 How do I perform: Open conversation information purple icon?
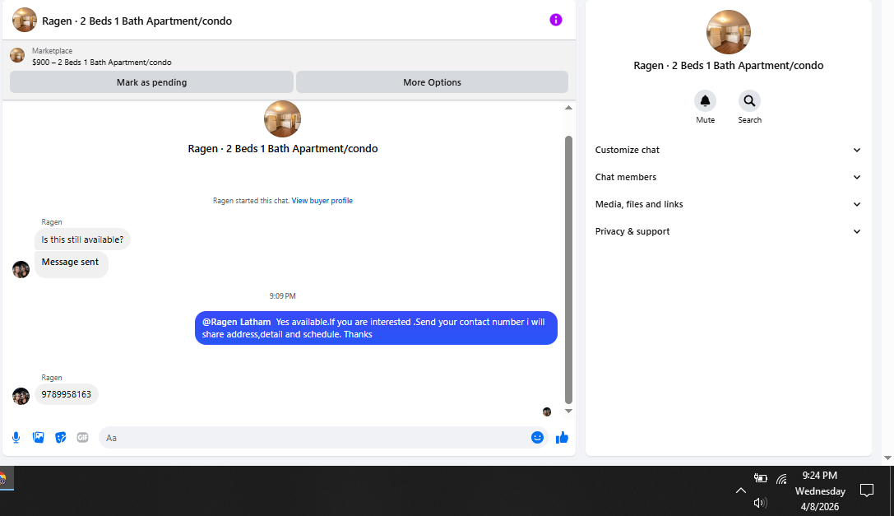tap(556, 20)
